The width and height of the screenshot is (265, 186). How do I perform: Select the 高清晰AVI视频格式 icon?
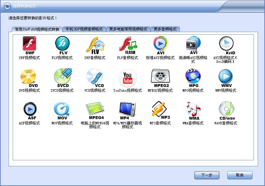click(x=193, y=45)
